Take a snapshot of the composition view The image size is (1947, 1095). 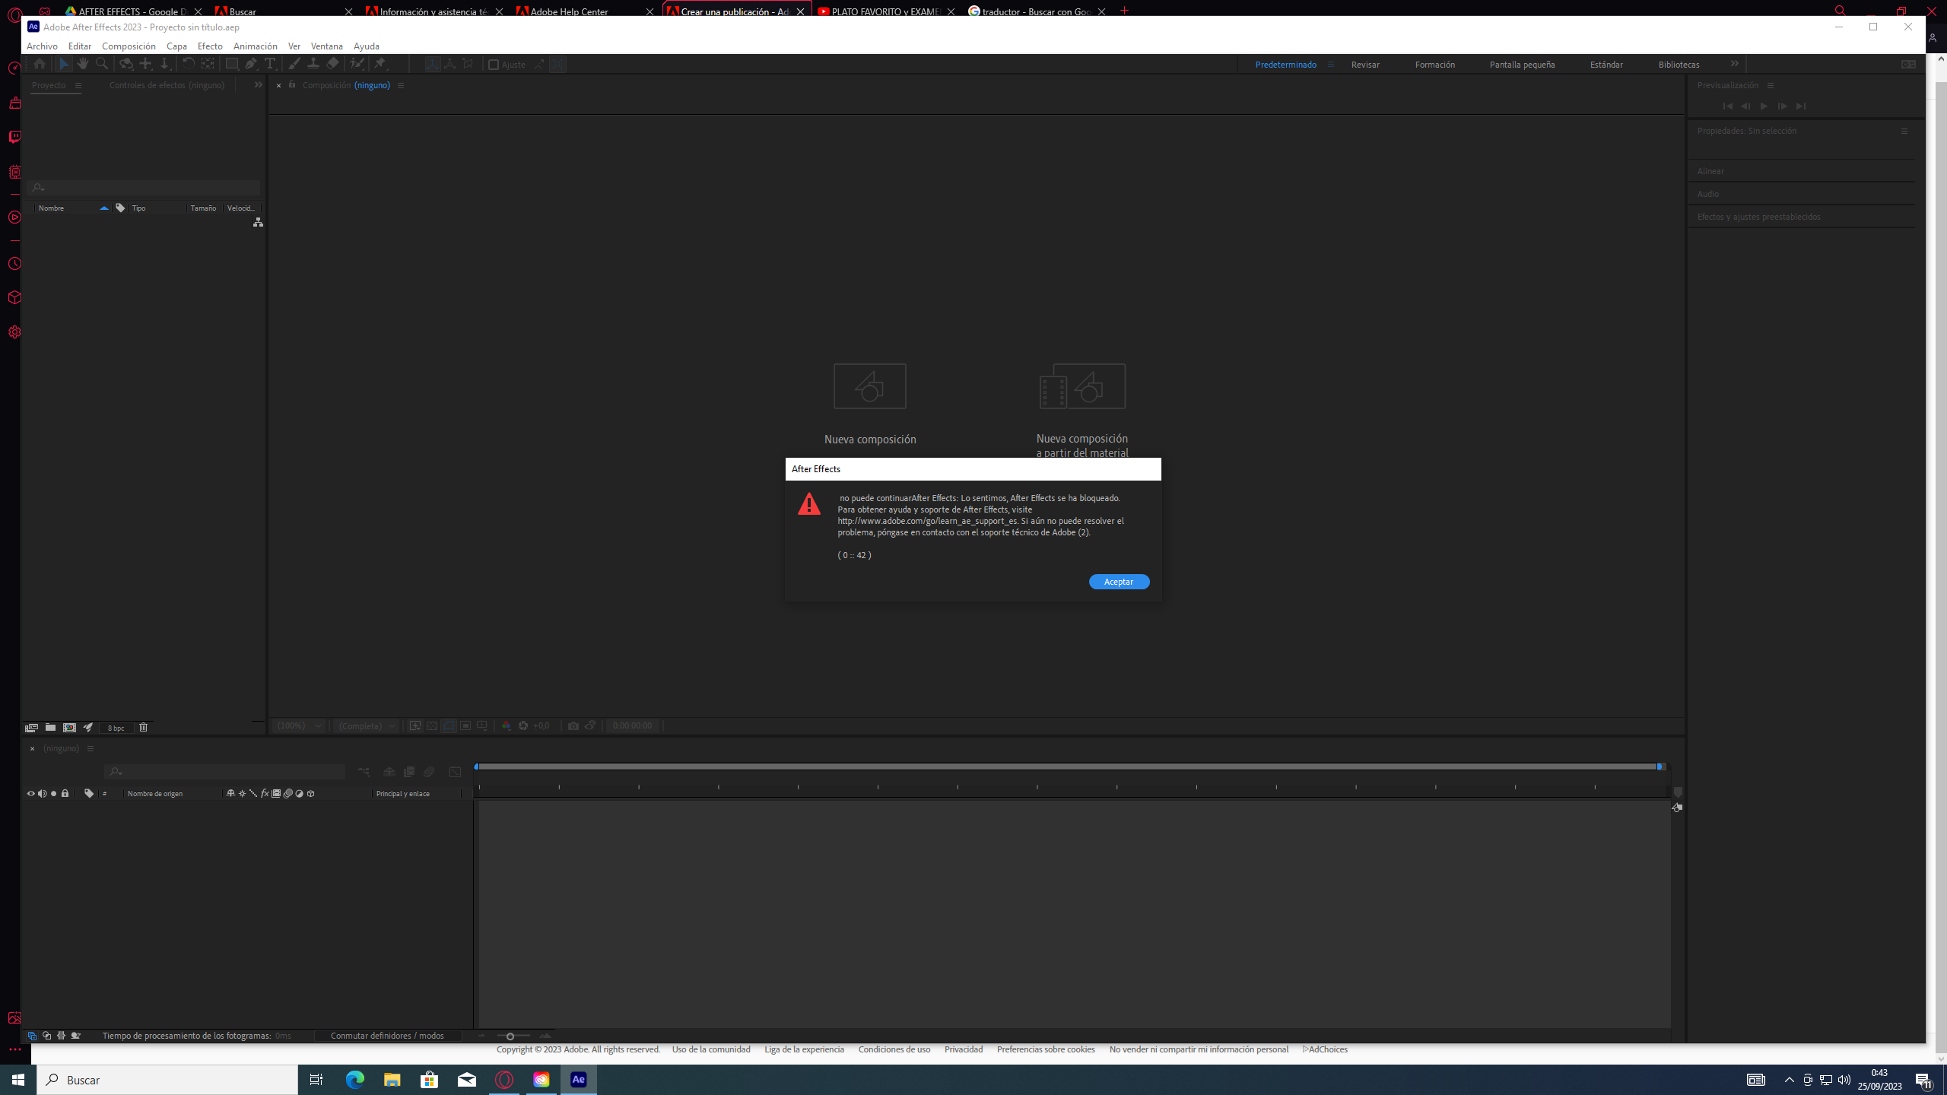(573, 726)
